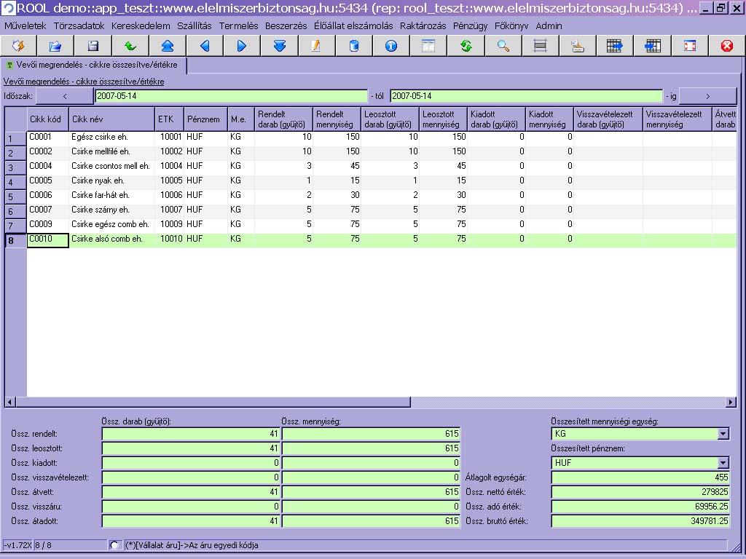
Task: Click the blue database cylinder icon
Action: click(x=353, y=46)
